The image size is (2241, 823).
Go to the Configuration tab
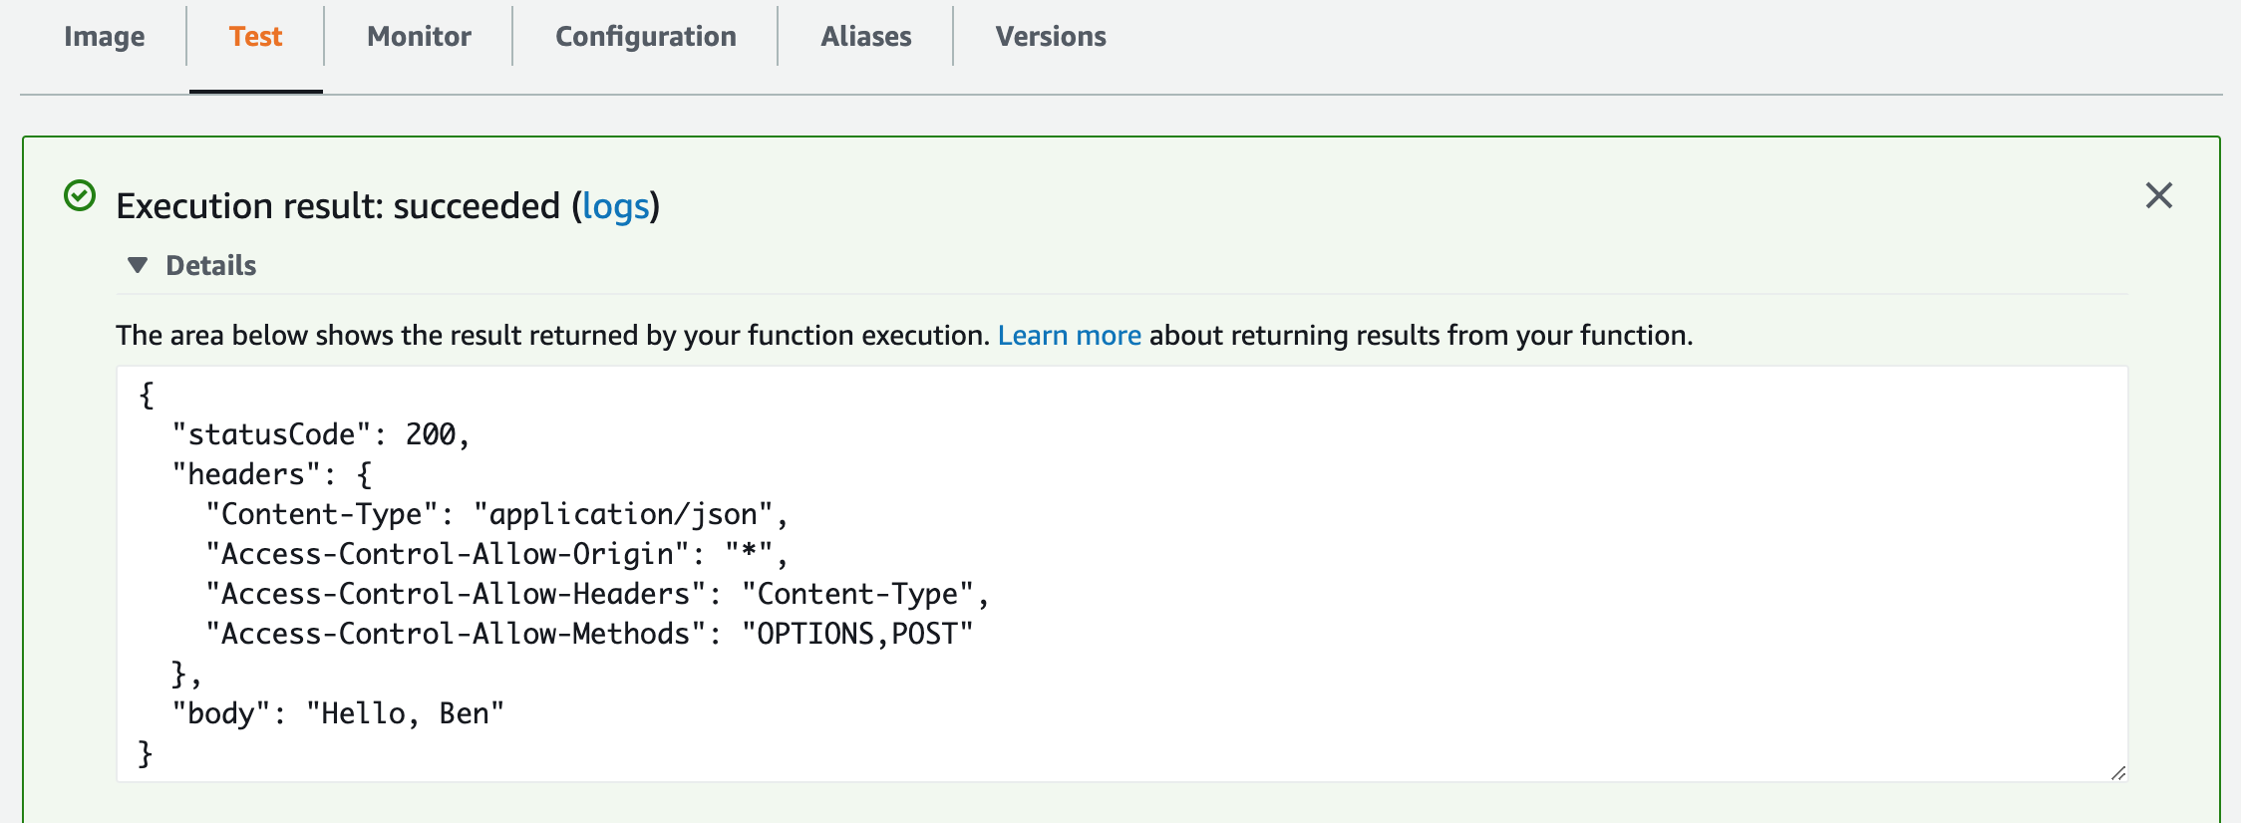coord(645,37)
